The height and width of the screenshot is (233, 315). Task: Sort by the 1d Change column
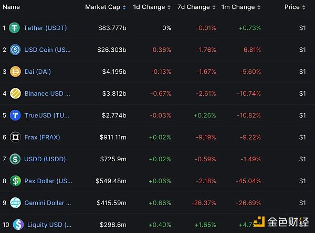pyautogui.click(x=149, y=7)
